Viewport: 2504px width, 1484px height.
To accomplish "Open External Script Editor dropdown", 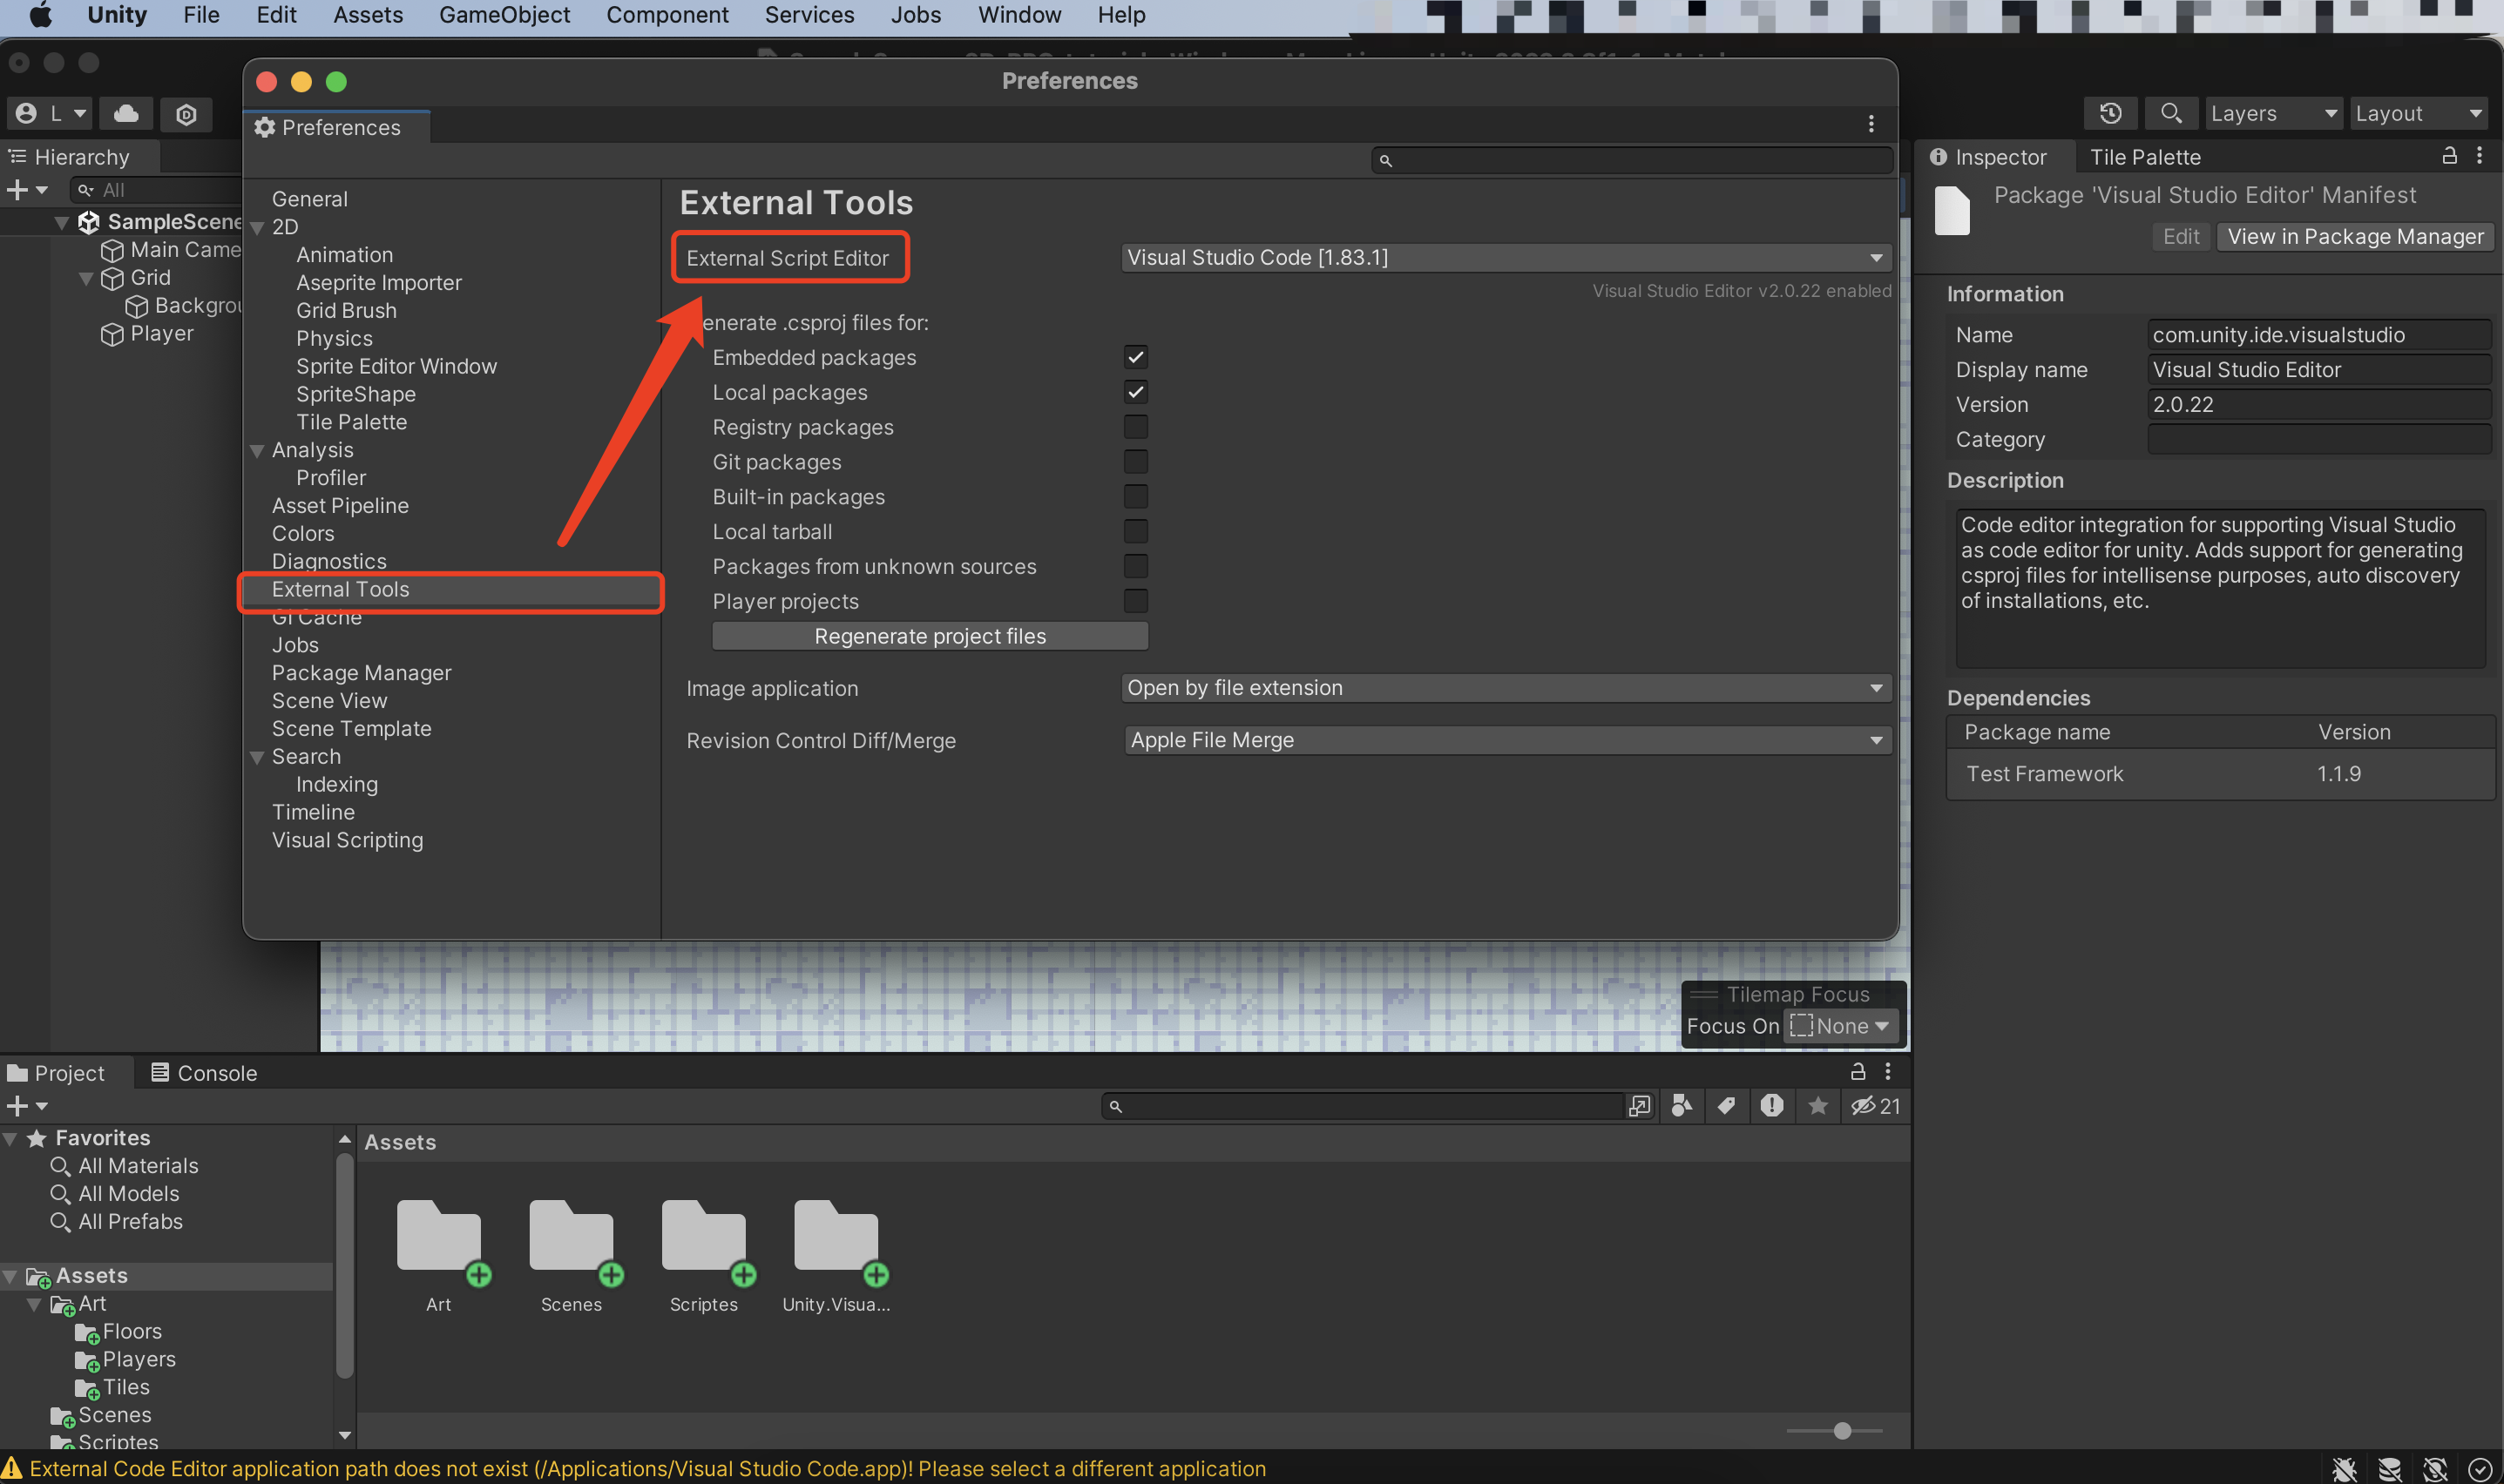I will click(1505, 258).
